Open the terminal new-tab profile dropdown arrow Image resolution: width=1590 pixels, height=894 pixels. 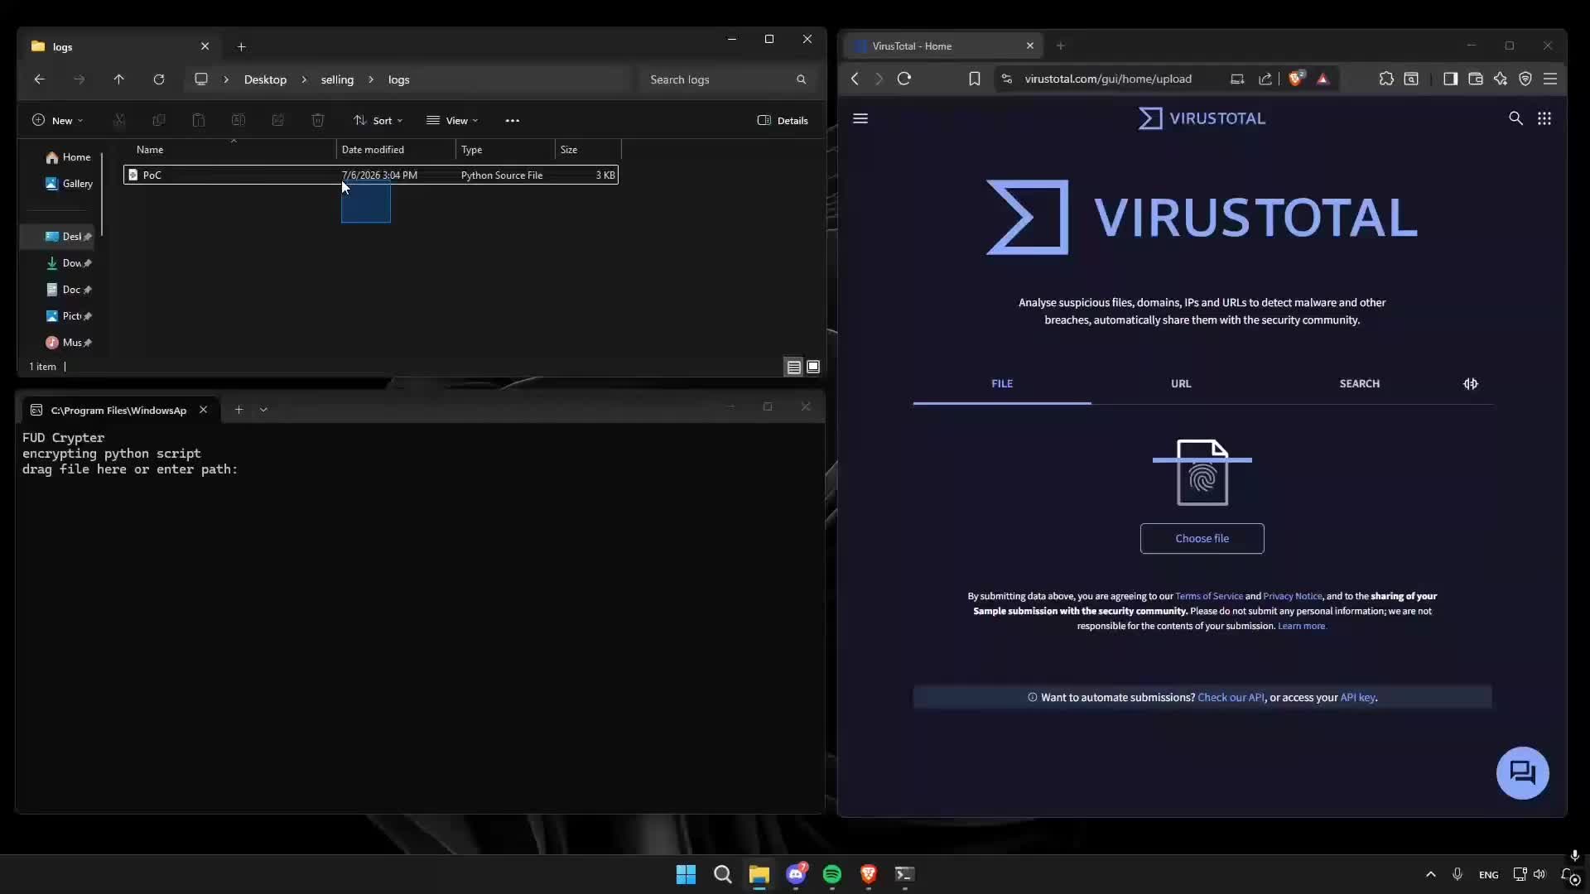263,410
